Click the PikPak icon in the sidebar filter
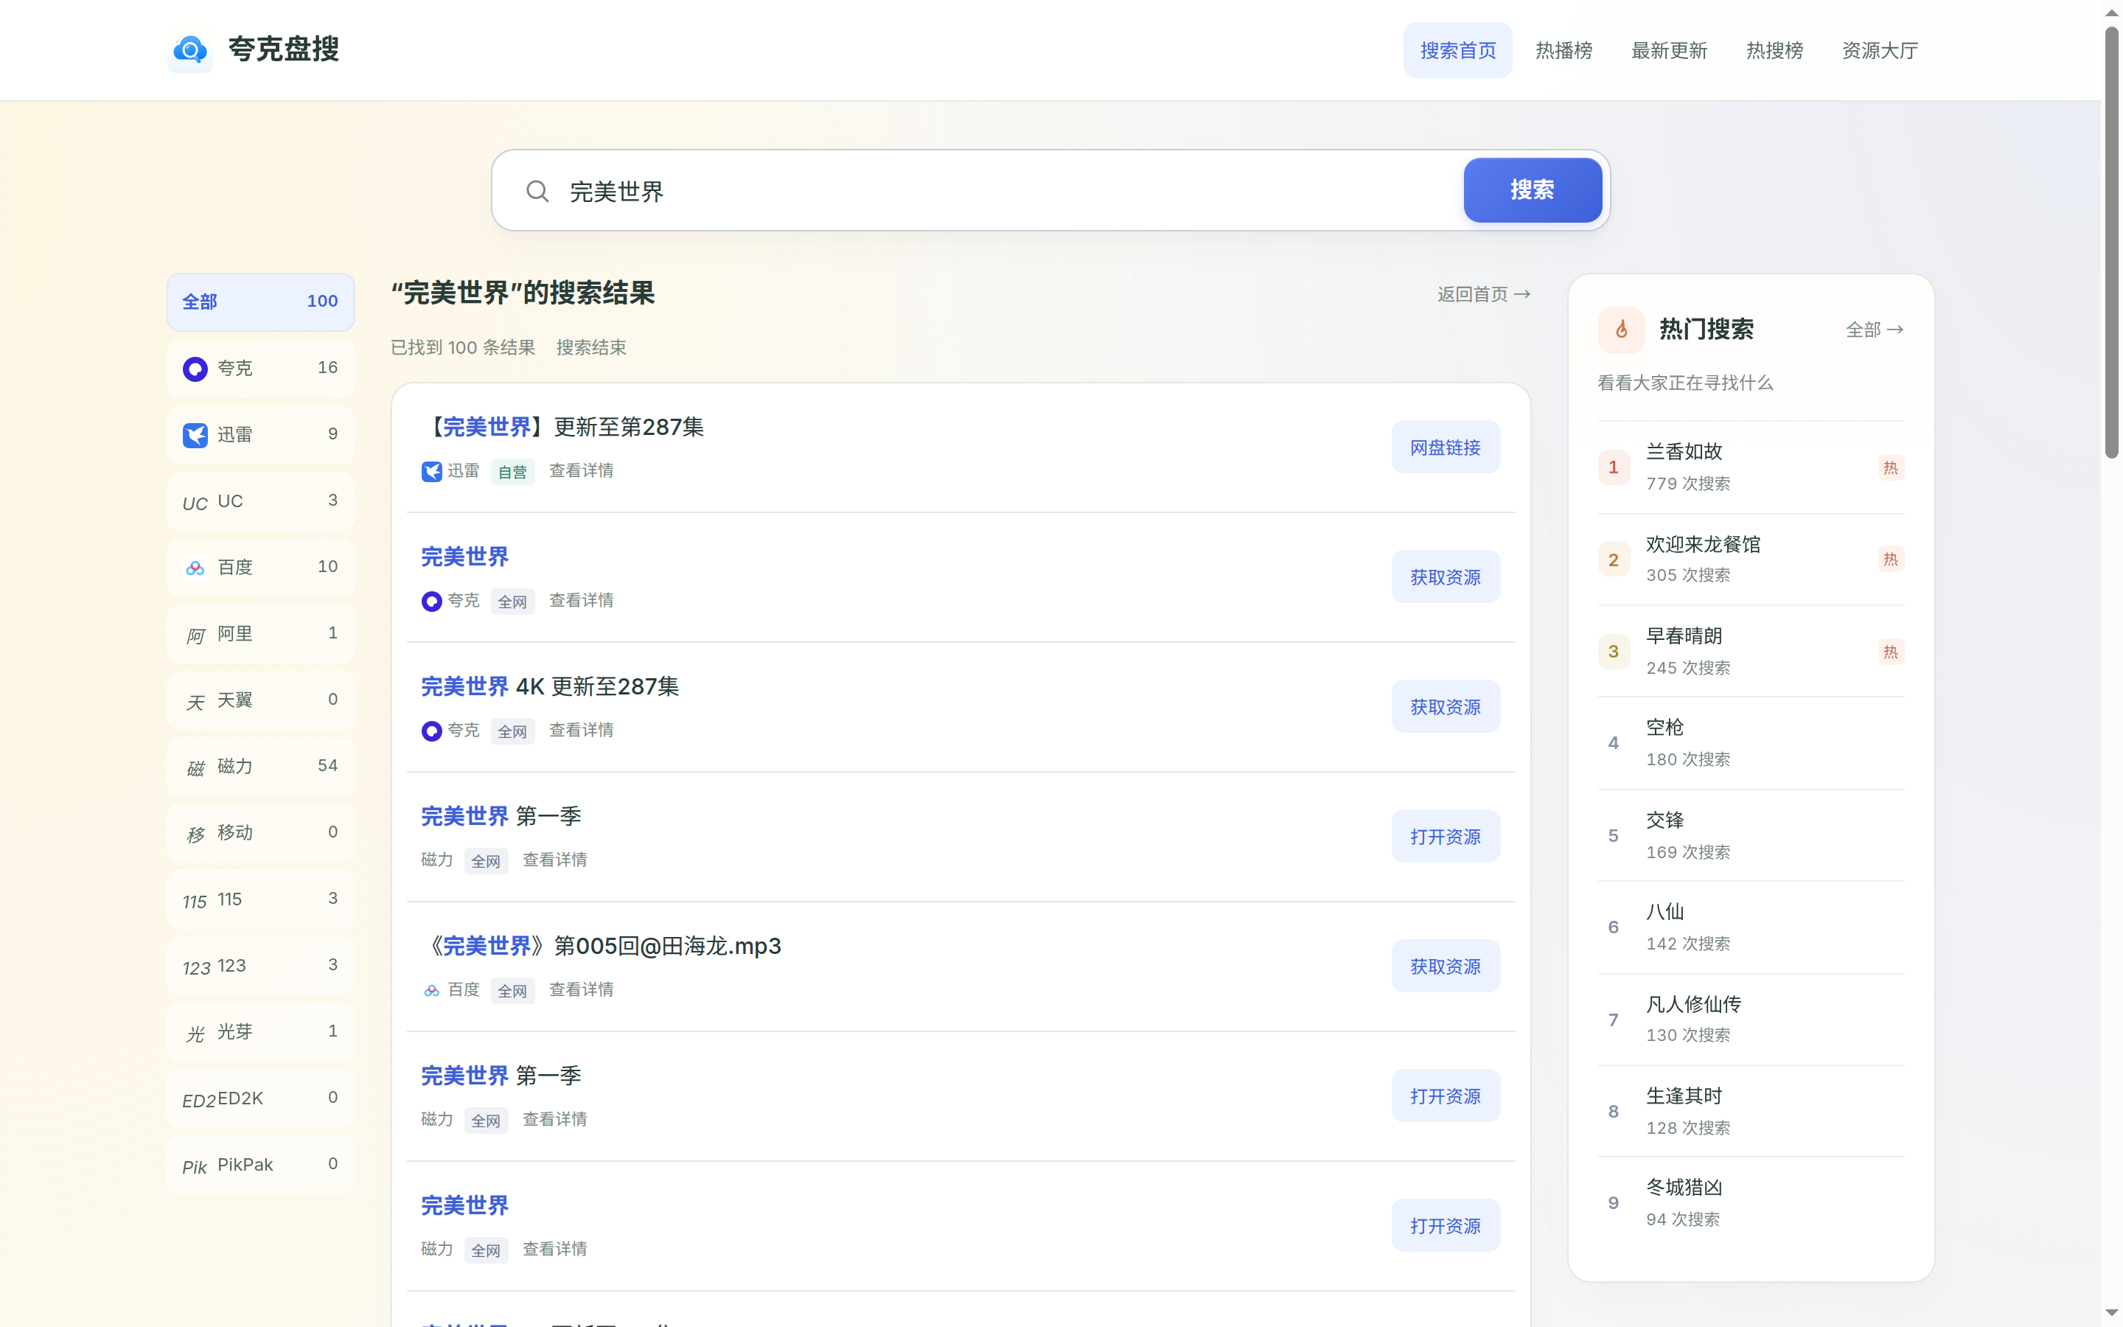The image size is (2123, 1327). [195, 1166]
